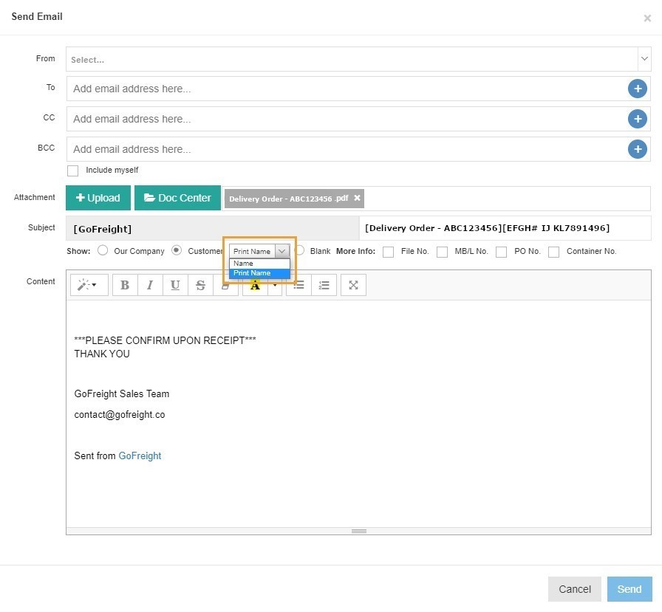Toggle bold formatting in the editor

pyautogui.click(x=125, y=286)
